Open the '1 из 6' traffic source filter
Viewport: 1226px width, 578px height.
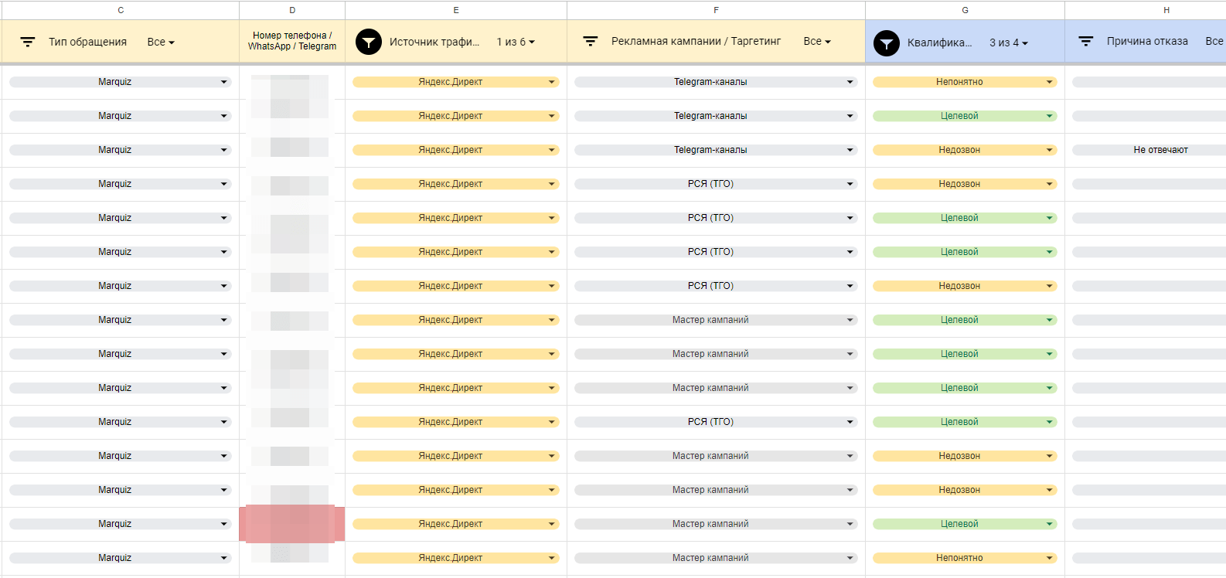tap(516, 42)
